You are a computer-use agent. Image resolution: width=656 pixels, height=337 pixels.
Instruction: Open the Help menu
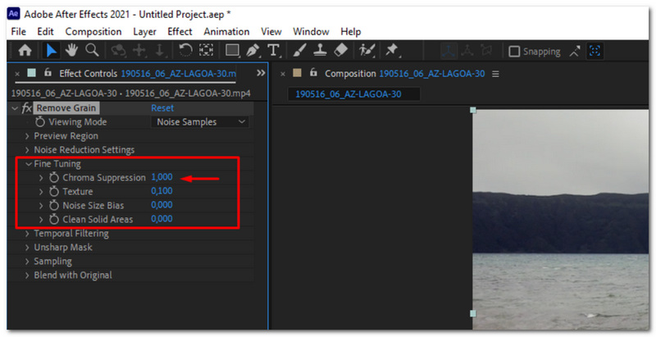(x=351, y=32)
